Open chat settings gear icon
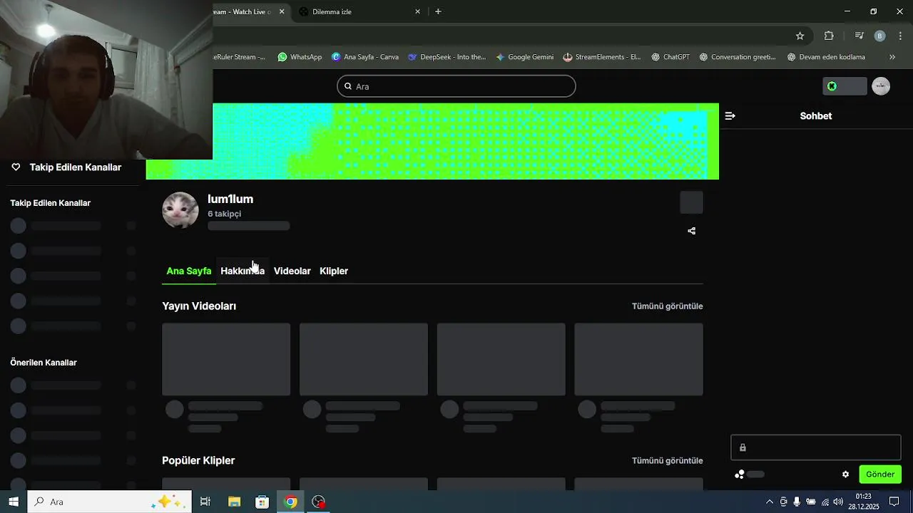 pyautogui.click(x=845, y=475)
